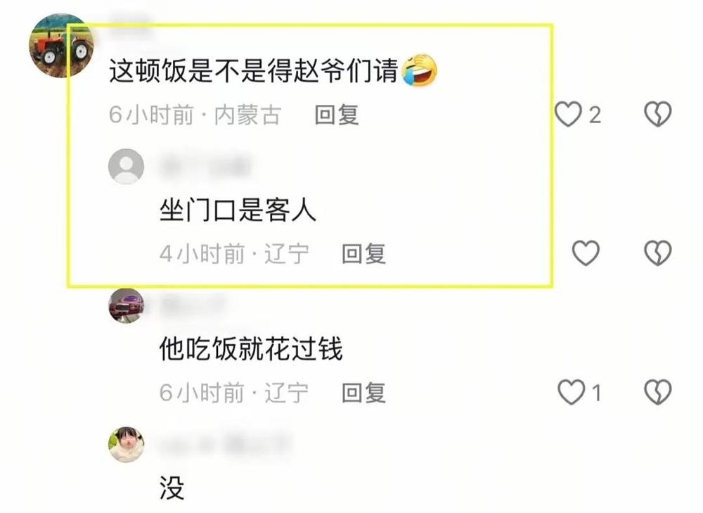Tap the 没 reply text
This screenshot has width=703, height=513.
[x=172, y=488]
